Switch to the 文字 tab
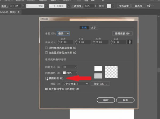This screenshot has width=160, height=119. (93, 28)
